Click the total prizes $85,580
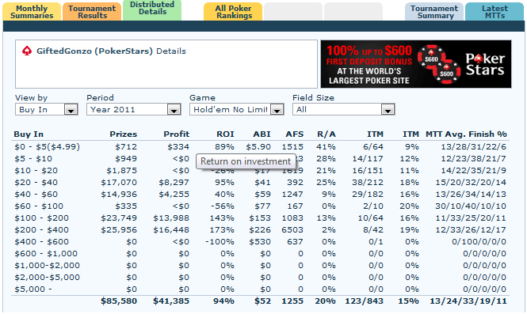This screenshot has width=527, height=314. [119, 301]
